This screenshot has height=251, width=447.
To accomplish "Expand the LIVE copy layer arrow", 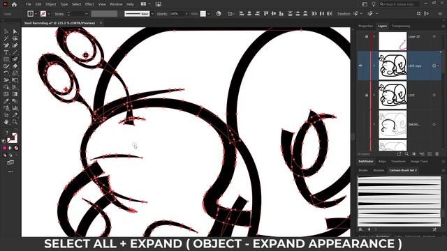I will click(374, 66).
